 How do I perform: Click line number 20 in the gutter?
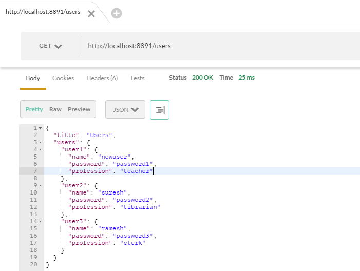click(x=33, y=264)
